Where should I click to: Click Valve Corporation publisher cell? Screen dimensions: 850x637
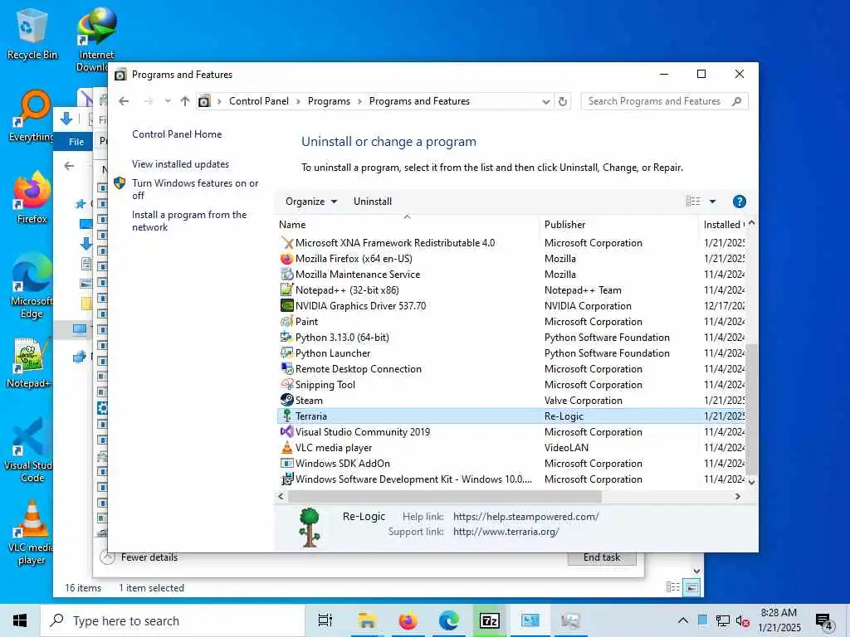click(x=584, y=401)
